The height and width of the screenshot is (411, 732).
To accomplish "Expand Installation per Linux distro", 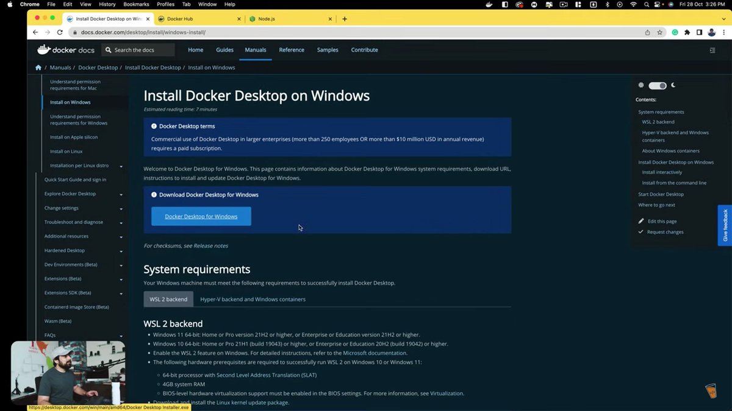I will (x=121, y=166).
